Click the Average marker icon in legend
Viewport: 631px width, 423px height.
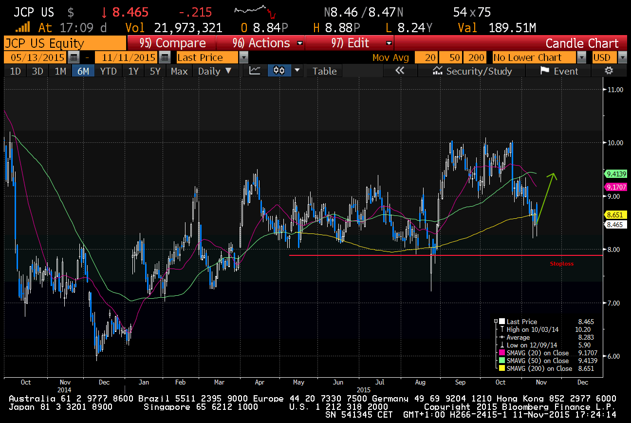point(502,337)
